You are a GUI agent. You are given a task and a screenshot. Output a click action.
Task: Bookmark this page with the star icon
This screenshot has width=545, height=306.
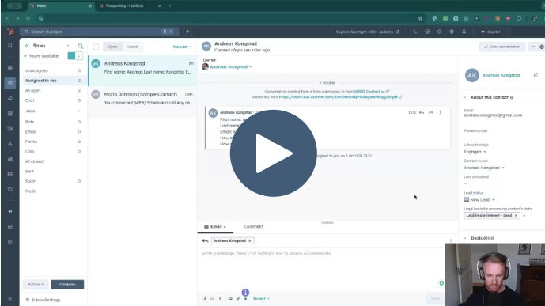pyautogui.click(x=420, y=18)
